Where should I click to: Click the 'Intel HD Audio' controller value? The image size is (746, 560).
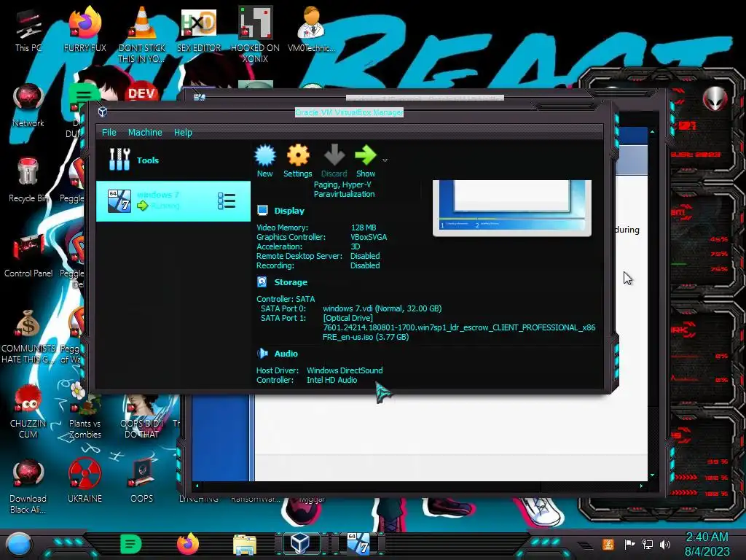331,379
